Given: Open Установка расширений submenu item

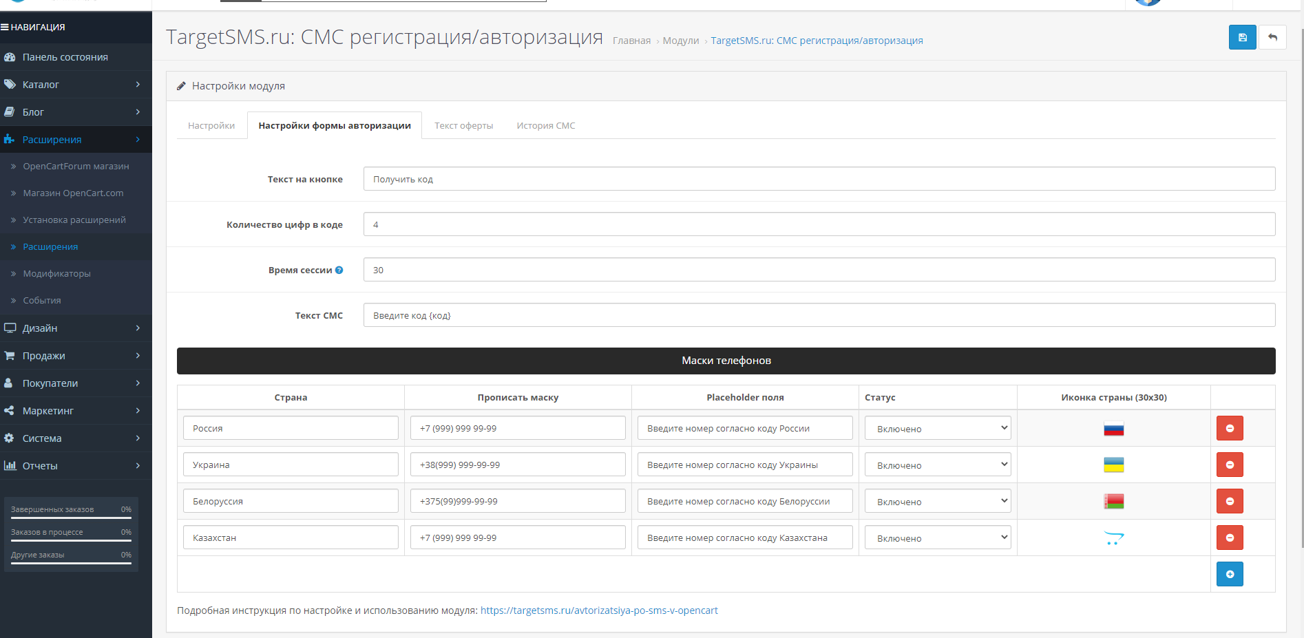Looking at the screenshot, I should click(x=76, y=220).
